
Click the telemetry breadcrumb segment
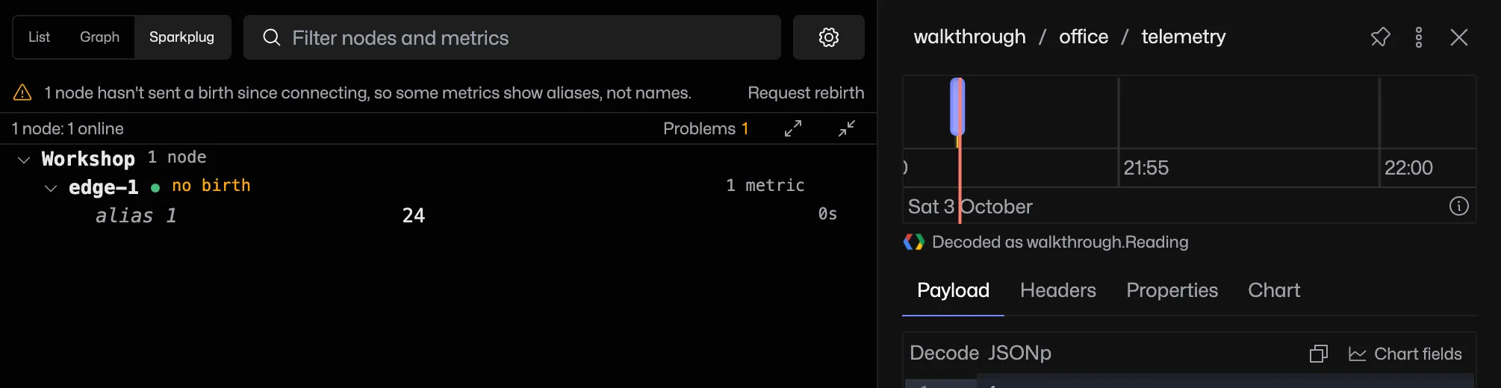tap(1184, 37)
